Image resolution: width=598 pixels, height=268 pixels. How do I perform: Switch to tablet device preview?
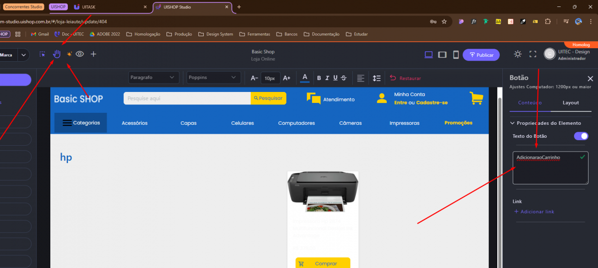point(442,55)
